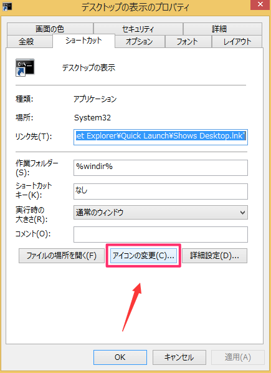Viewport: 271px width, 373px height.
Task: Open the オプション tab
Action: pos(140,42)
